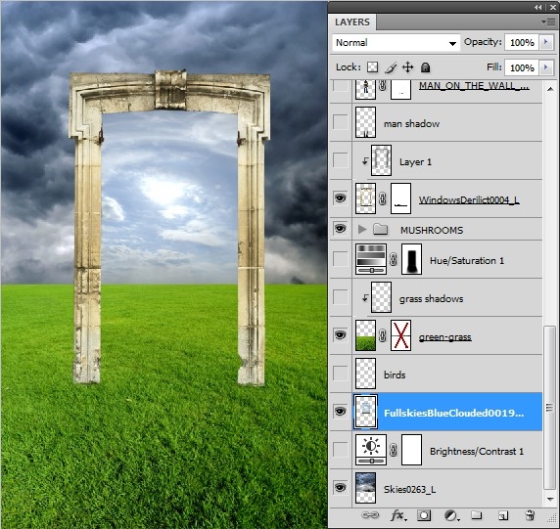Expand the MUSHROOMS group triangle
Screen dimensions: 560x529
pos(362,229)
